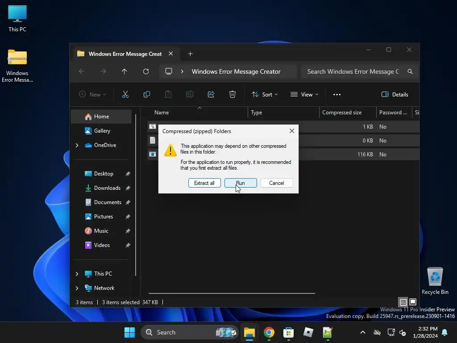Click the horizontal scrollbar in file list
Screen dimensions: 457x343
click(x=232, y=293)
